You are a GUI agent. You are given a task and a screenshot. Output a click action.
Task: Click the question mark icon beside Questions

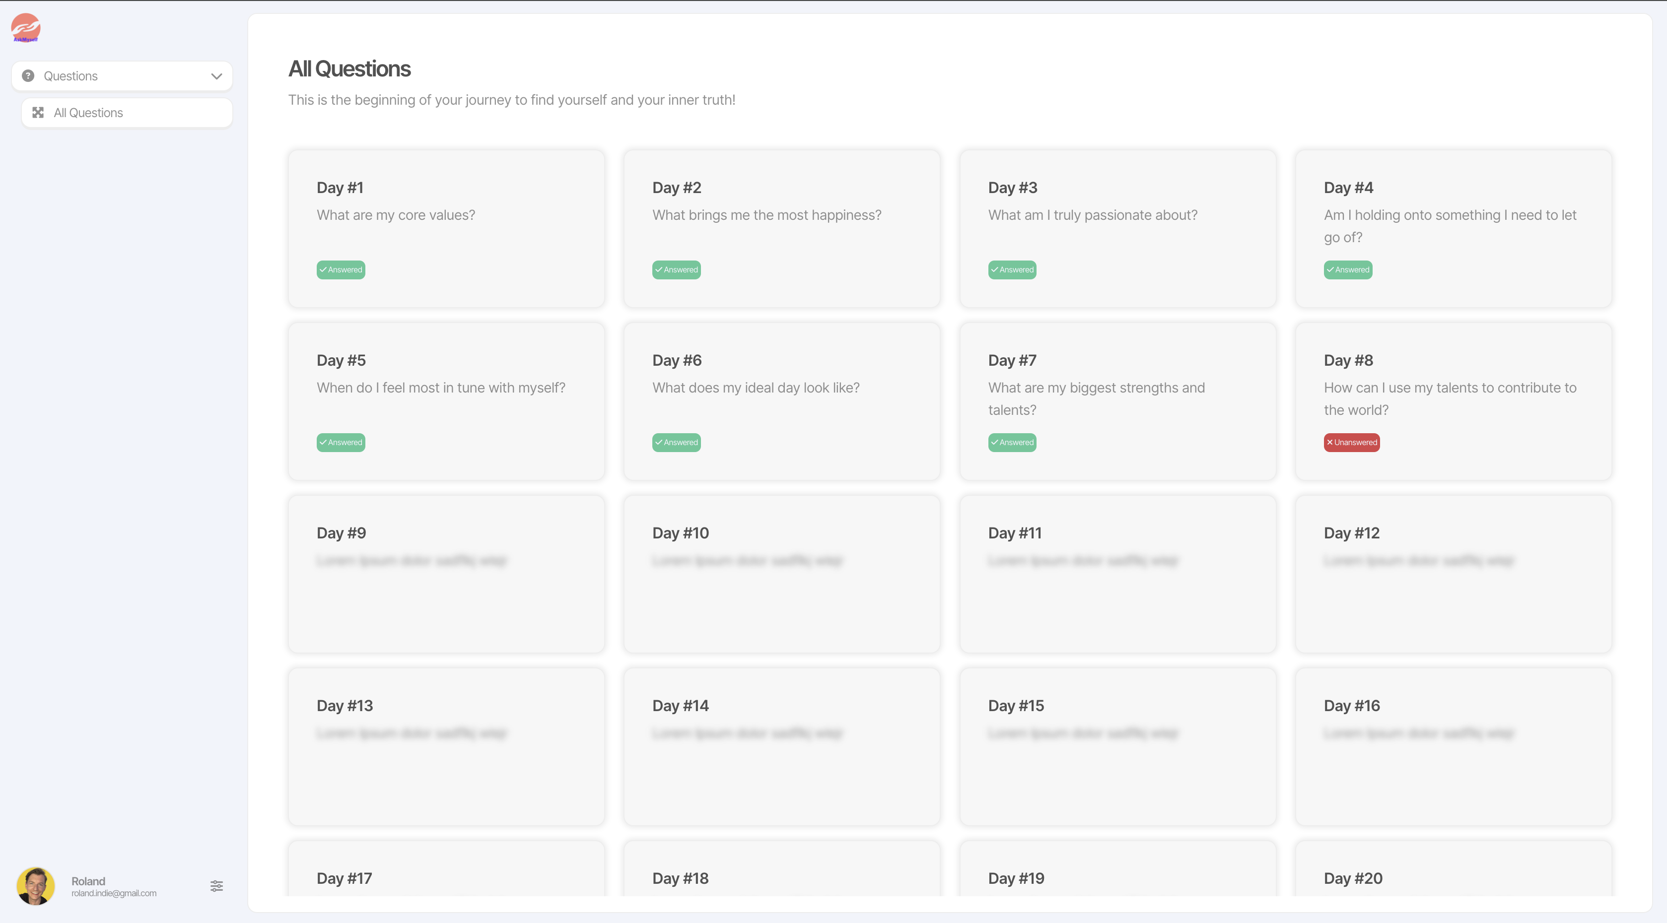coord(28,76)
